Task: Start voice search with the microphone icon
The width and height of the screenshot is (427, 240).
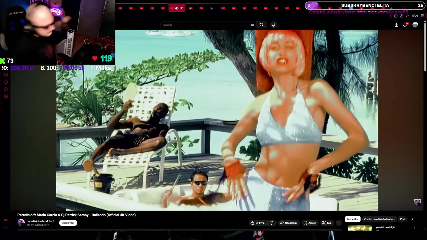Action: coord(273,25)
